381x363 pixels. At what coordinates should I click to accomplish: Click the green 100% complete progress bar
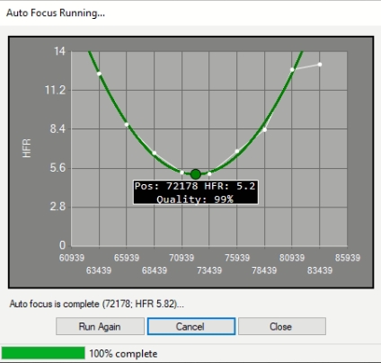tap(43, 353)
